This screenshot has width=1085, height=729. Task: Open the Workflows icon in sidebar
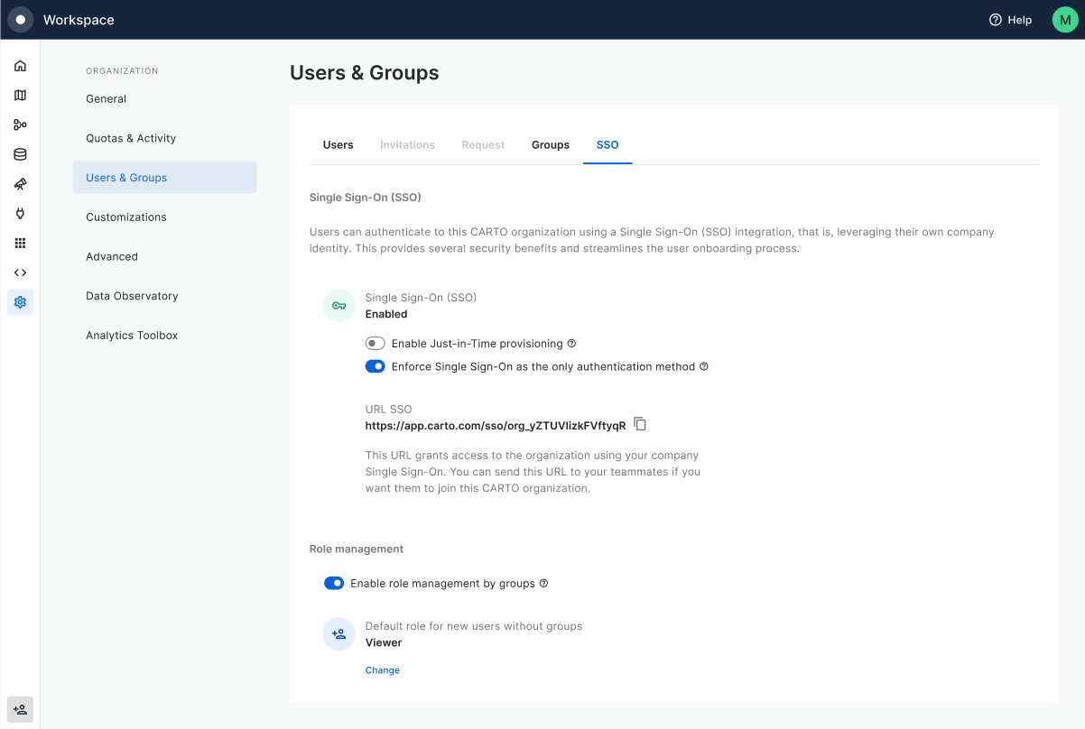pos(20,125)
